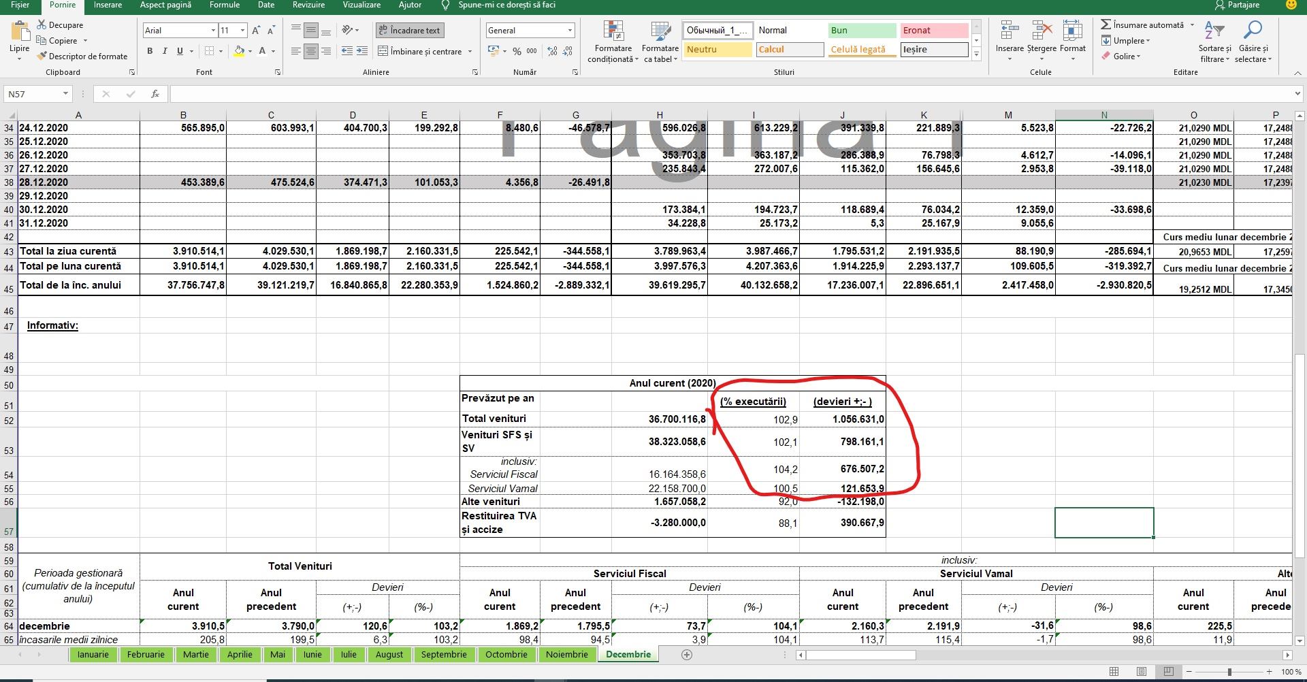The height and width of the screenshot is (682, 1307).
Task: Toggle Încadrare text wrapping
Action: click(410, 31)
